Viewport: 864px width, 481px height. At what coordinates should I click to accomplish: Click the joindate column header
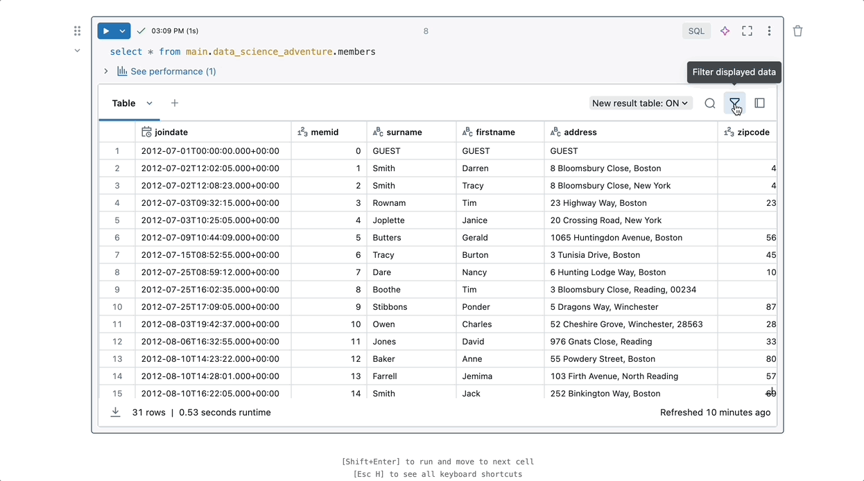pyautogui.click(x=171, y=132)
